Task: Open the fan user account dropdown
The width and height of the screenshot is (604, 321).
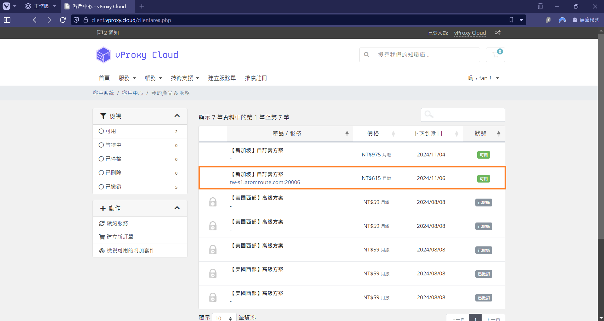Action: click(484, 78)
